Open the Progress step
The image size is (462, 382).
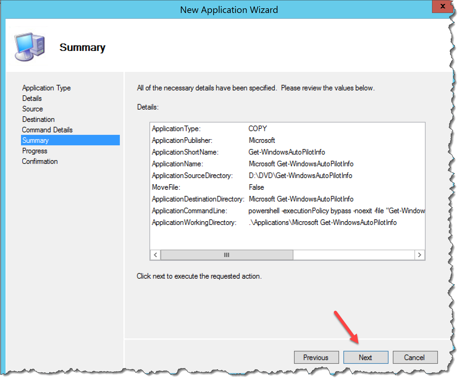pos(35,151)
